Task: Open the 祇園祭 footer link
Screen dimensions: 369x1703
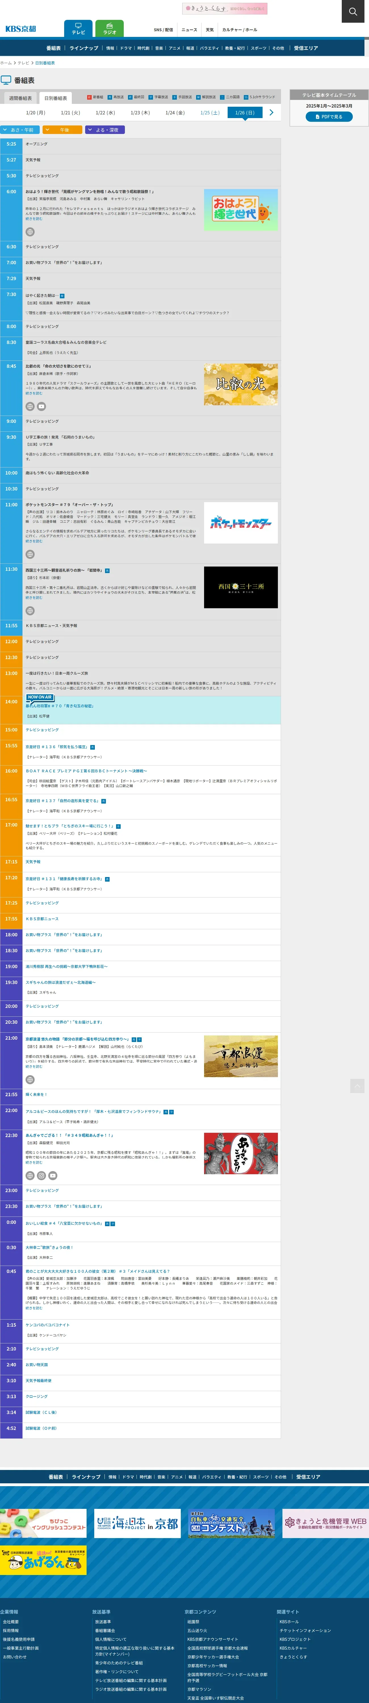Action: coord(193,1622)
